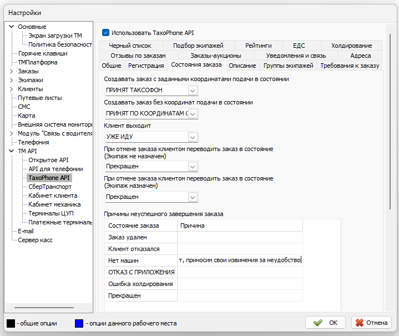The width and height of the screenshot is (399, 336).
Task: Switch to the Холдирование tab
Action: click(351, 46)
